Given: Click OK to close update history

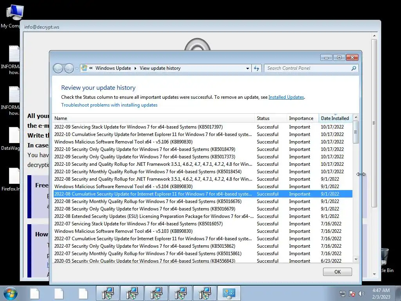Looking at the screenshot, I should [337, 272].
